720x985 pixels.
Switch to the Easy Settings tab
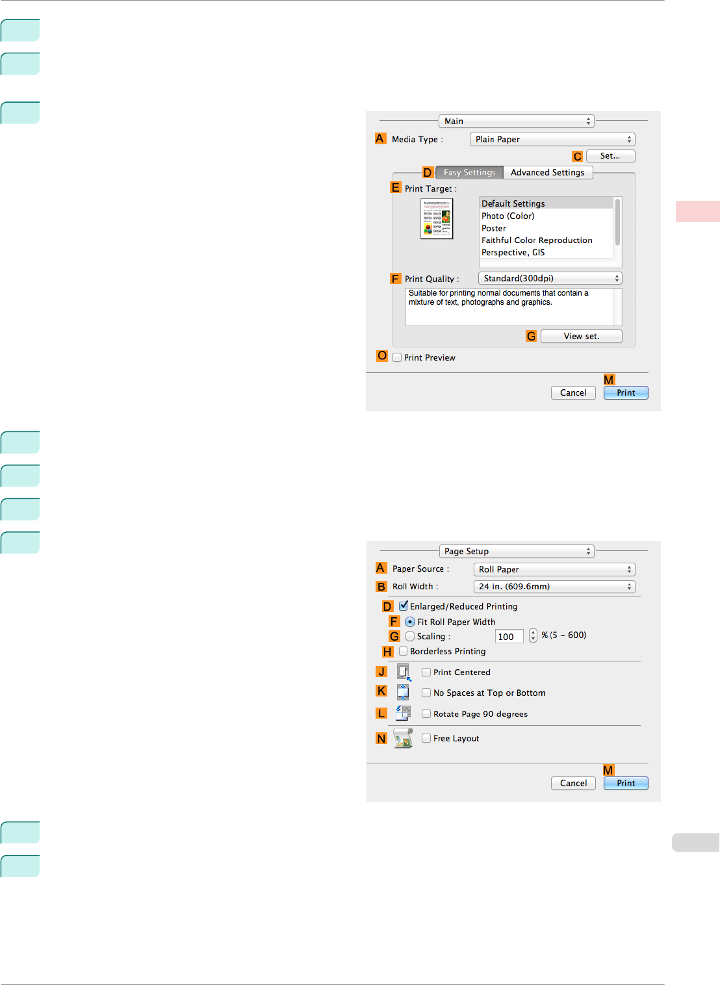(469, 172)
